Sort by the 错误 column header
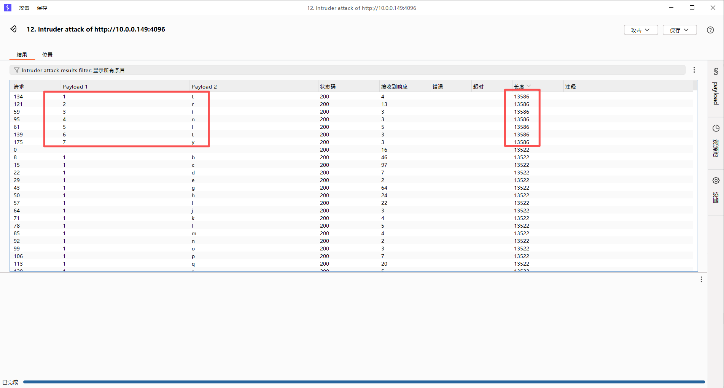 coord(451,87)
